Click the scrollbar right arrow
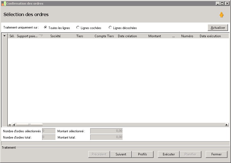Image resolution: width=231 pixels, height=163 pixels. [x=227, y=125]
